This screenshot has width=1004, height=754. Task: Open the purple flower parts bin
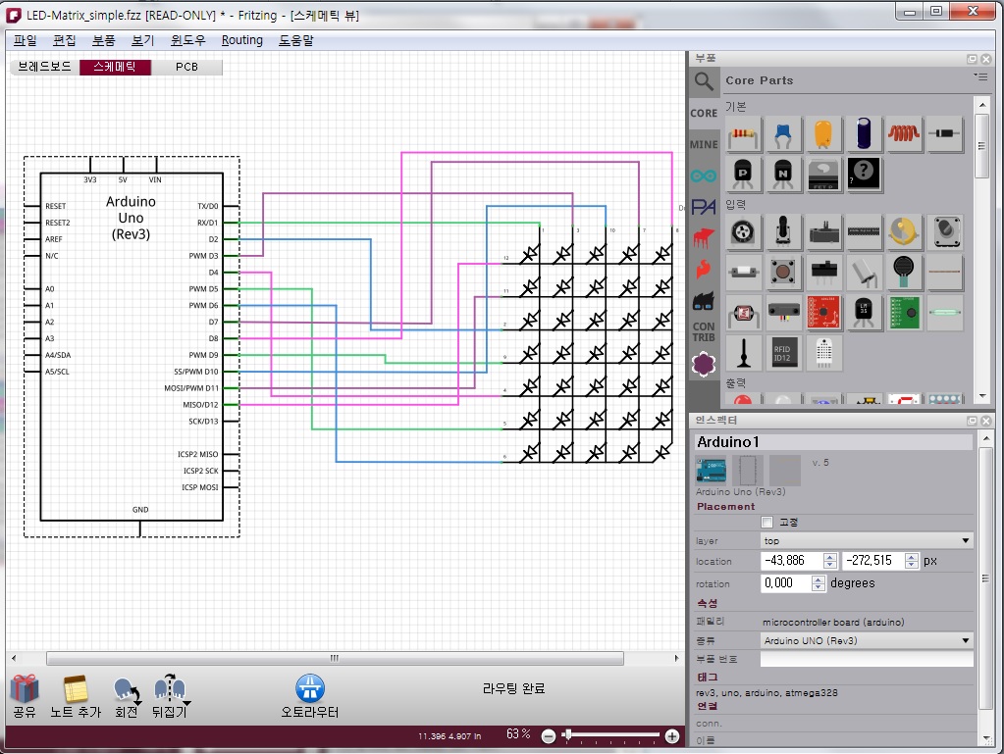coord(704,364)
